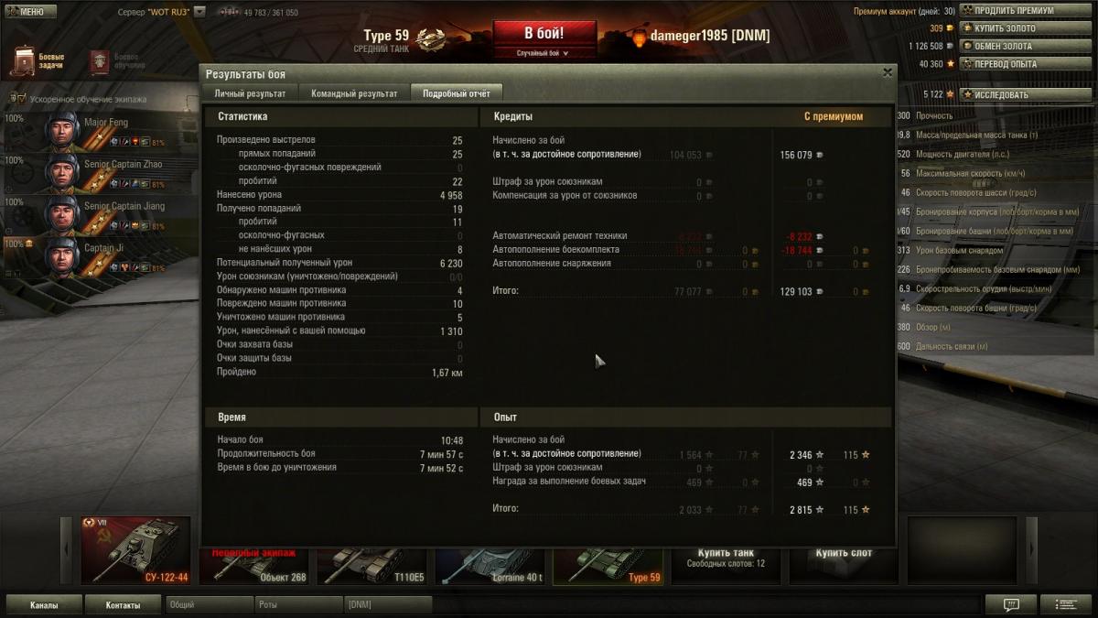Close the Результаты боя window
The width and height of the screenshot is (1098, 618).
pyautogui.click(x=887, y=72)
